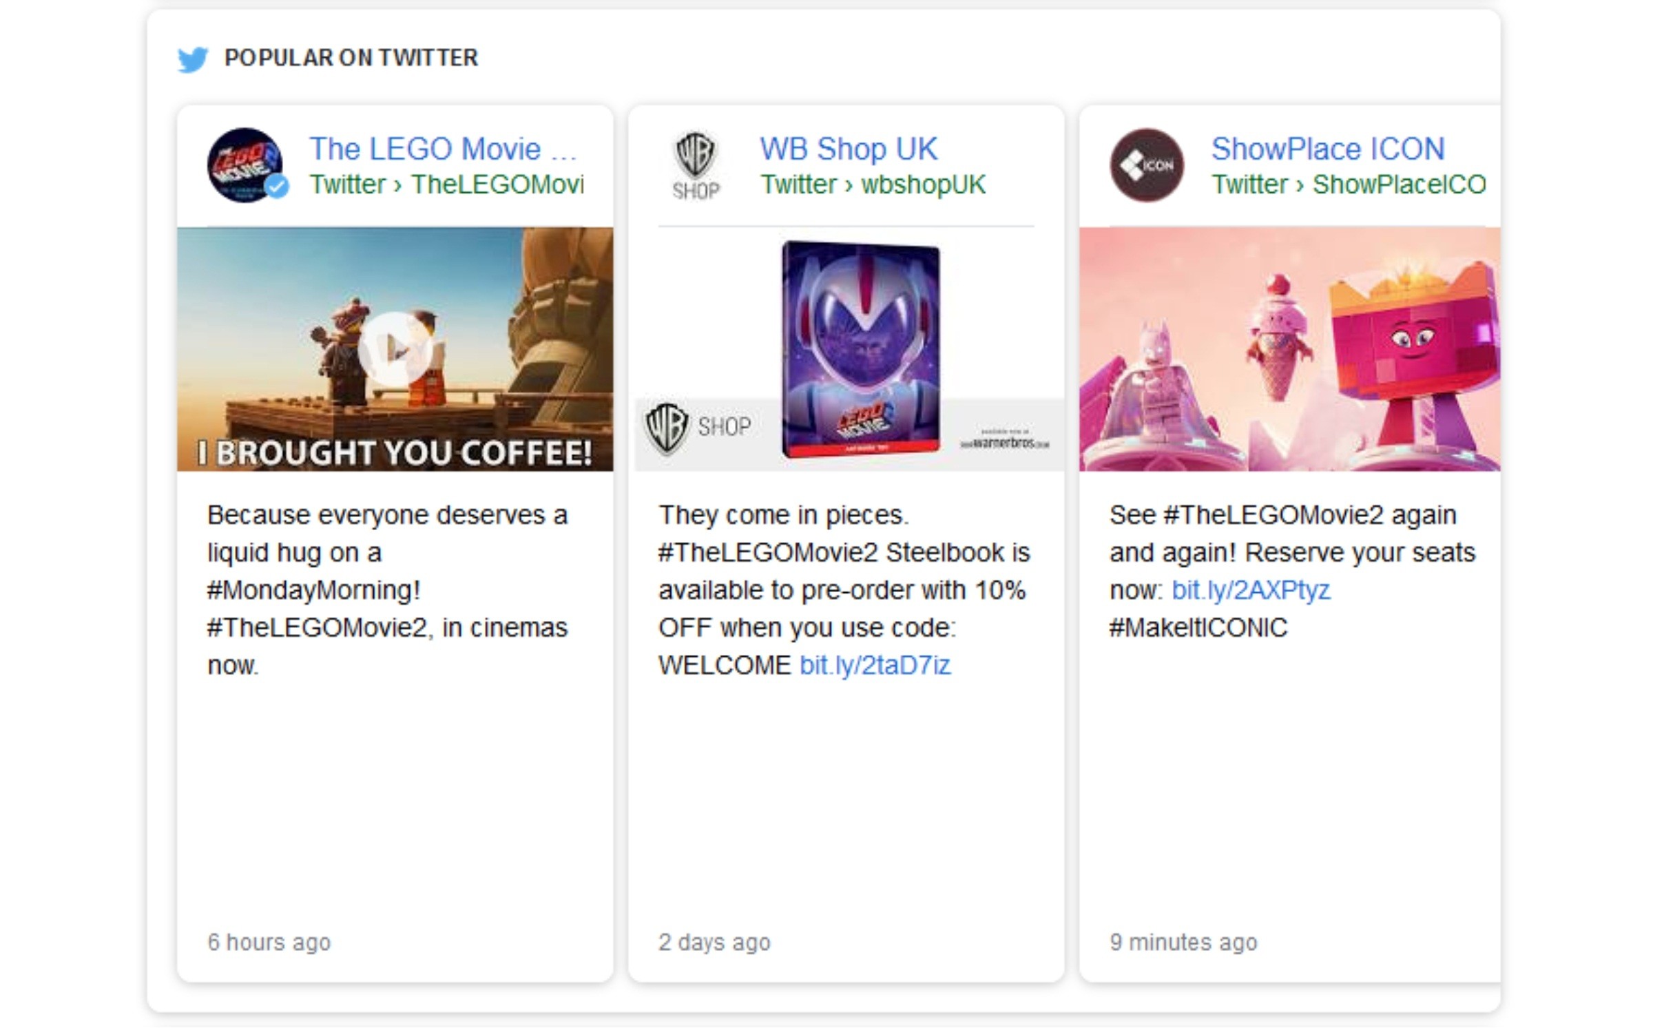The image size is (1653, 1028).
Task: Click the '9 minutes ago' timestamp
Action: pos(1183,942)
